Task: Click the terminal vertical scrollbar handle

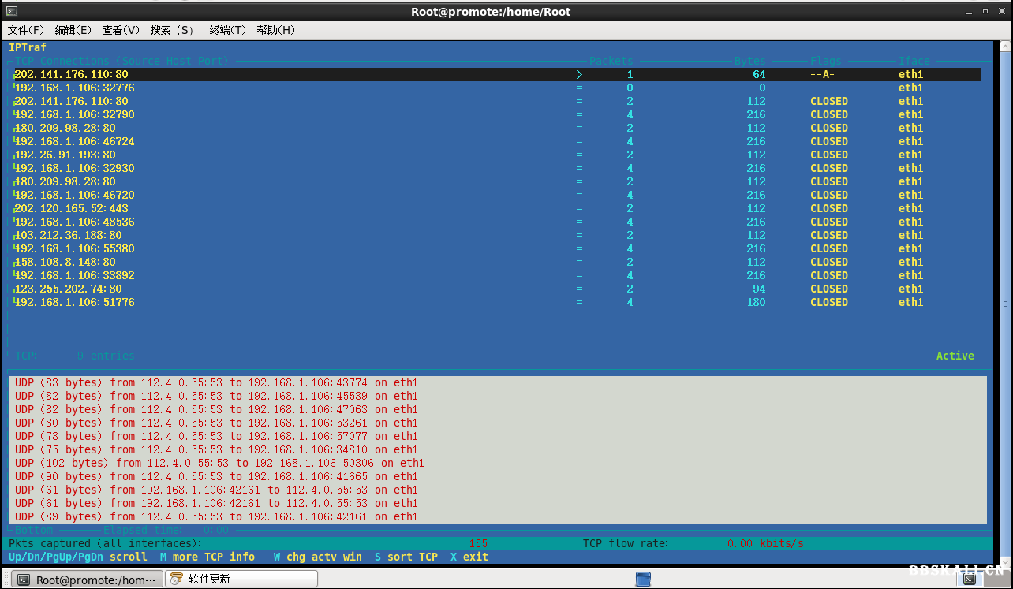Action: click(x=1005, y=304)
